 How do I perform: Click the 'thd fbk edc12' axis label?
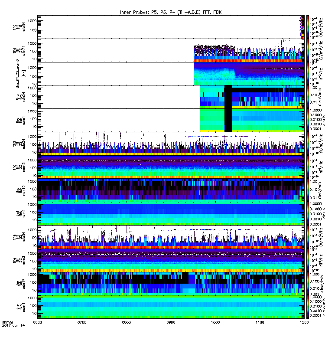coord(20,190)
